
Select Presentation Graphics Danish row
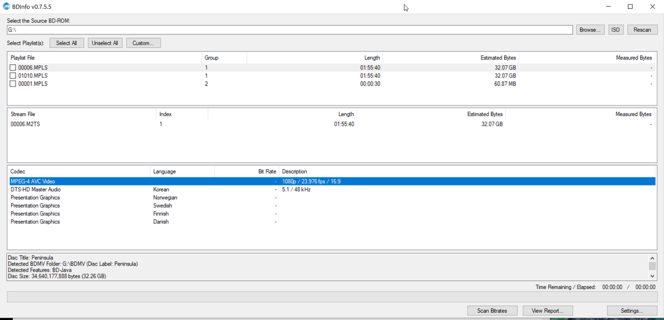point(332,222)
